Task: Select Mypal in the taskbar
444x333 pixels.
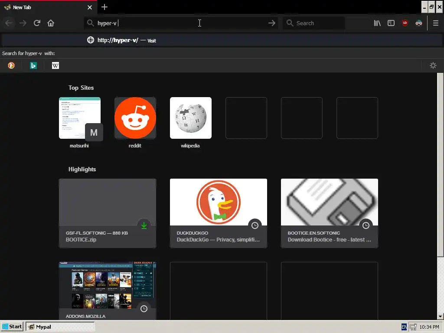Action: point(60,327)
